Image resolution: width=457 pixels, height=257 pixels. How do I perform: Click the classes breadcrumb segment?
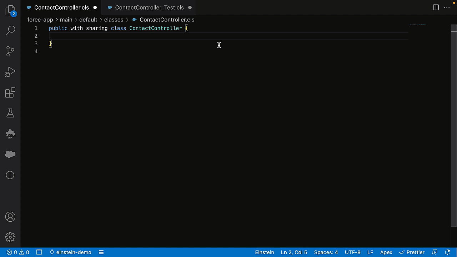(114, 20)
